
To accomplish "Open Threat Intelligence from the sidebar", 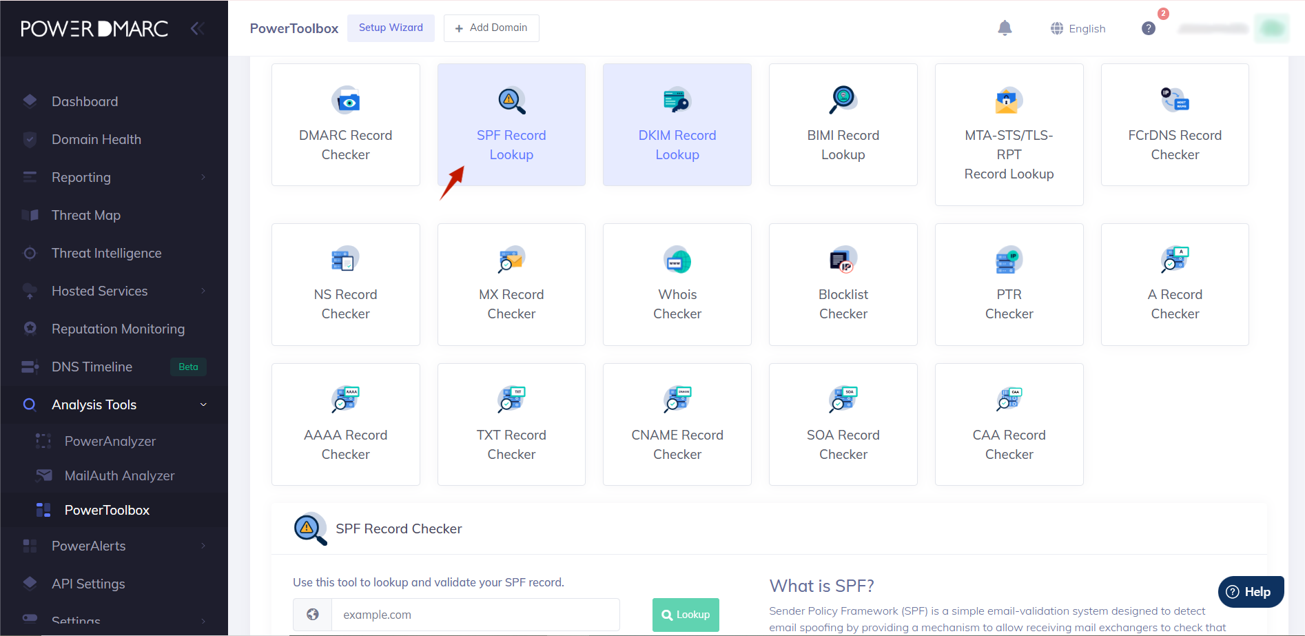I will [x=106, y=253].
